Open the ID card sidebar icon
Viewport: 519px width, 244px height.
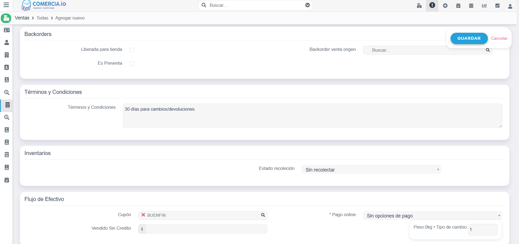[x=7, y=30]
